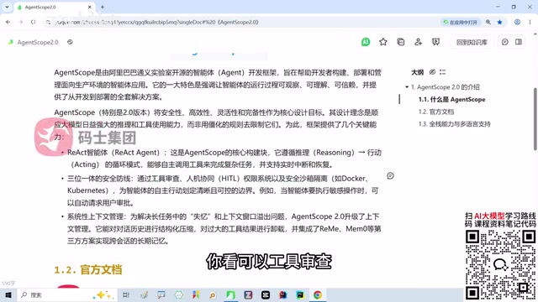Screen dimensions: 538x302
Task: Hide the outline with the eye icon
Action: 432,72
